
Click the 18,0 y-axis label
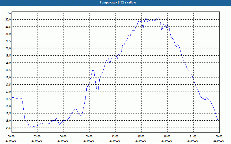(x=8, y=77)
